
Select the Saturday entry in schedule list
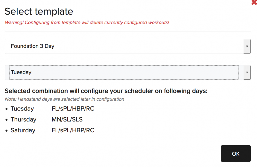click(x=23, y=130)
